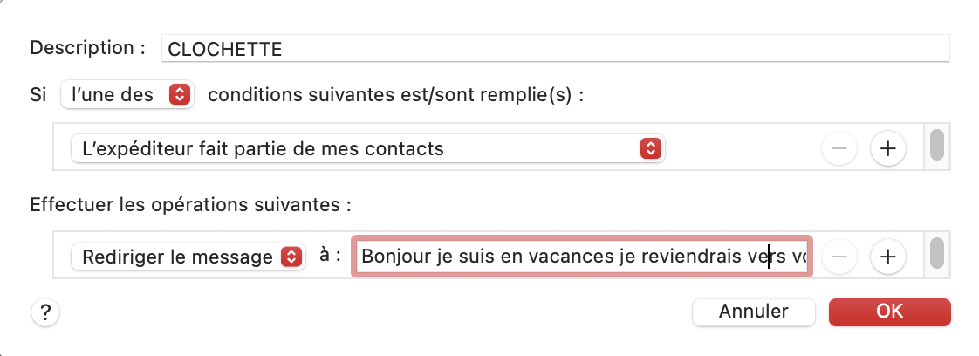The image size is (979, 356).
Task: Click the "Si" label before the dropdown
Action: [38, 94]
